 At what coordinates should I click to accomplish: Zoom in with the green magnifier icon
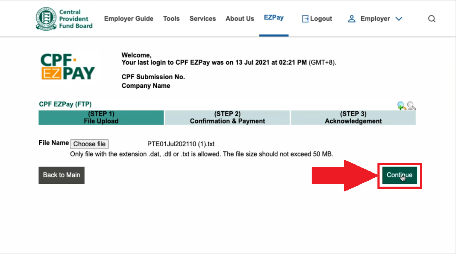(402, 106)
